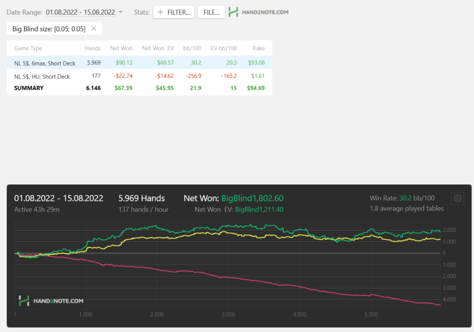The height and width of the screenshot is (332, 474).
Task: Open the date range dropdown arrow
Action: pos(120,12)
